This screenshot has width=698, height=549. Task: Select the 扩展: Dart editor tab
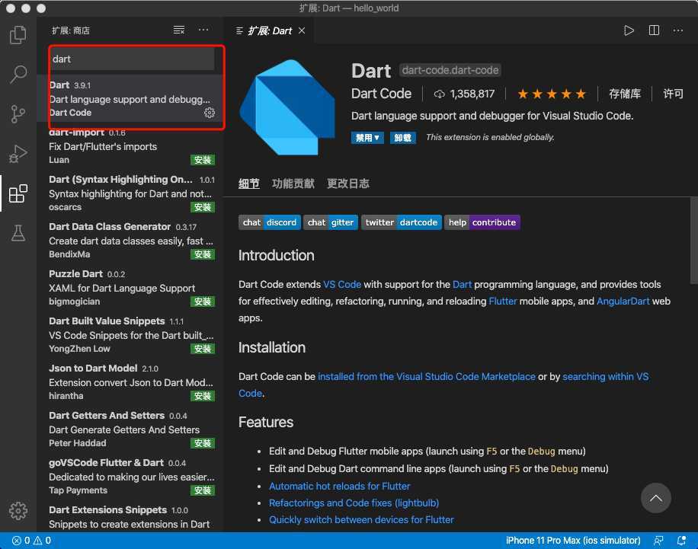(269, 30)
